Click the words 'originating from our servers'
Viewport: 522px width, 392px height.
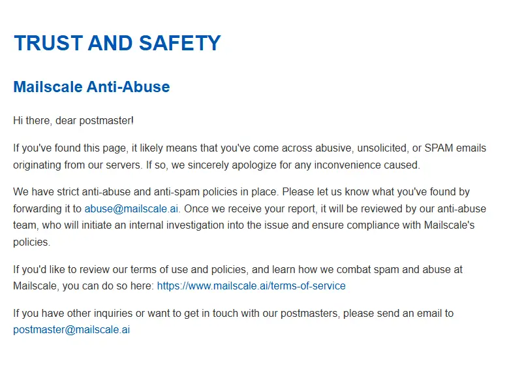pyautogui.click(x=77, y=165)
